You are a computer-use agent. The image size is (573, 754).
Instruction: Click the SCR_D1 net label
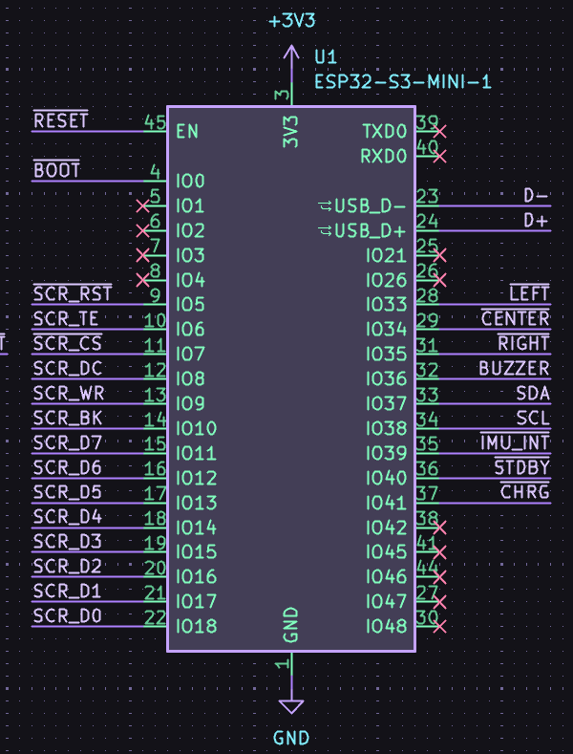click(x=67, y=591)
